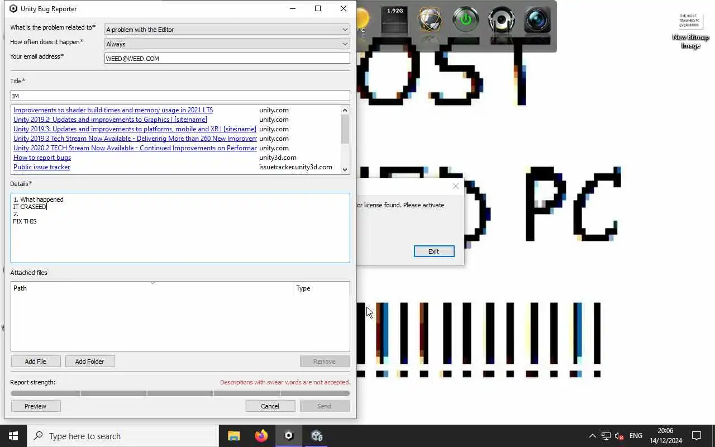Viewport: 715px width, 447px height.
Task: Click the Remove button
Action: [324, 362]
